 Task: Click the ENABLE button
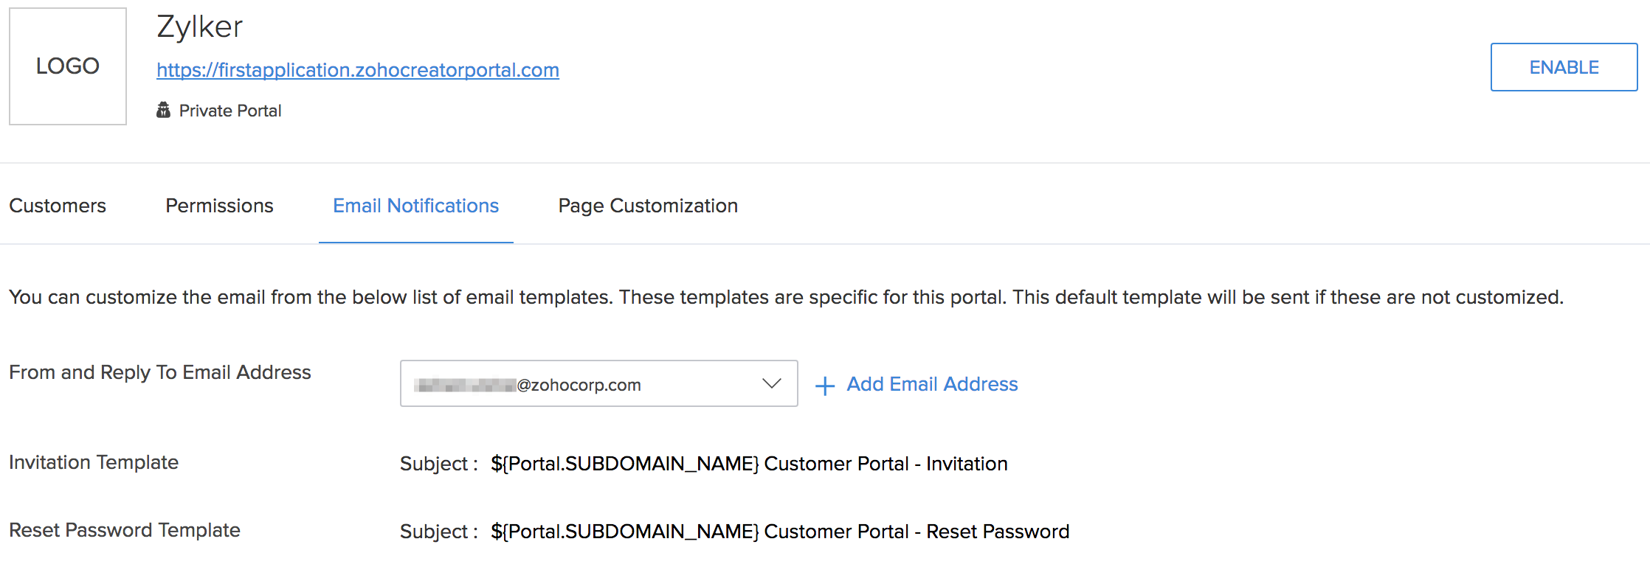click(x=1564, y=67)
